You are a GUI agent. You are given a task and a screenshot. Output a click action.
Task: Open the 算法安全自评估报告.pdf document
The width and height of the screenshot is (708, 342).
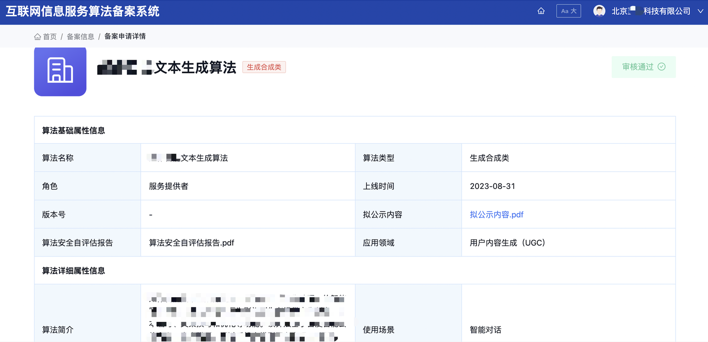point(191,242)
